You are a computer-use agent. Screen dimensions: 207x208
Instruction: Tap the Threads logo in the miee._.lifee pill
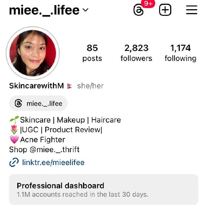click(x=18, y=103)
